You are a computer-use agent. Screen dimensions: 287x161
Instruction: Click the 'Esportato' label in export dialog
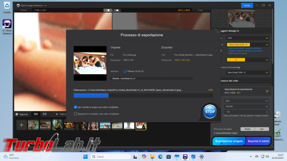167,47
